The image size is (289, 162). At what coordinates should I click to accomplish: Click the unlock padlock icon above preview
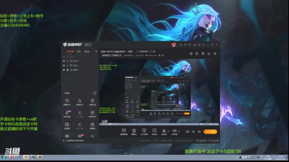[x=197, y=53]
